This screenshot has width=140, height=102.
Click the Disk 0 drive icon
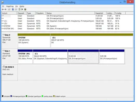click(3, 35)
